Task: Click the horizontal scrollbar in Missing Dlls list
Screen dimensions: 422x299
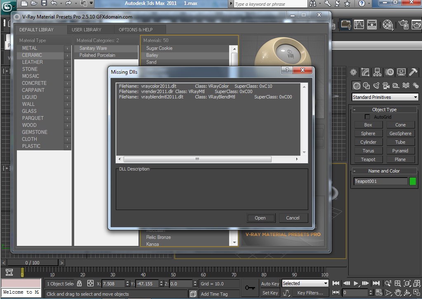Action: tap(197, 159)
